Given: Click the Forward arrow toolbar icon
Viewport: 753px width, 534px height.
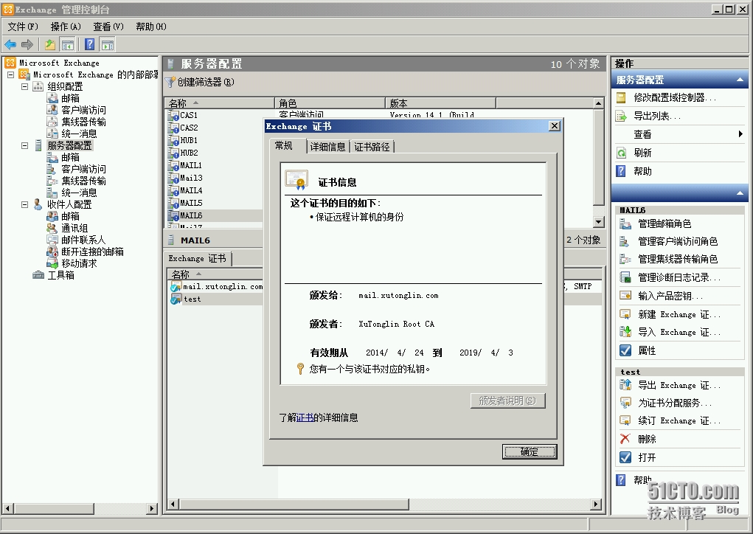Looking at the screenshot, I should (27, 45).
